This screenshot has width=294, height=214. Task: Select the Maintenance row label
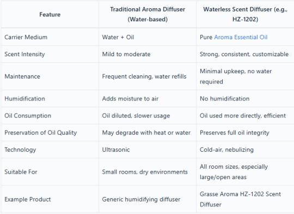pos(22,76)
